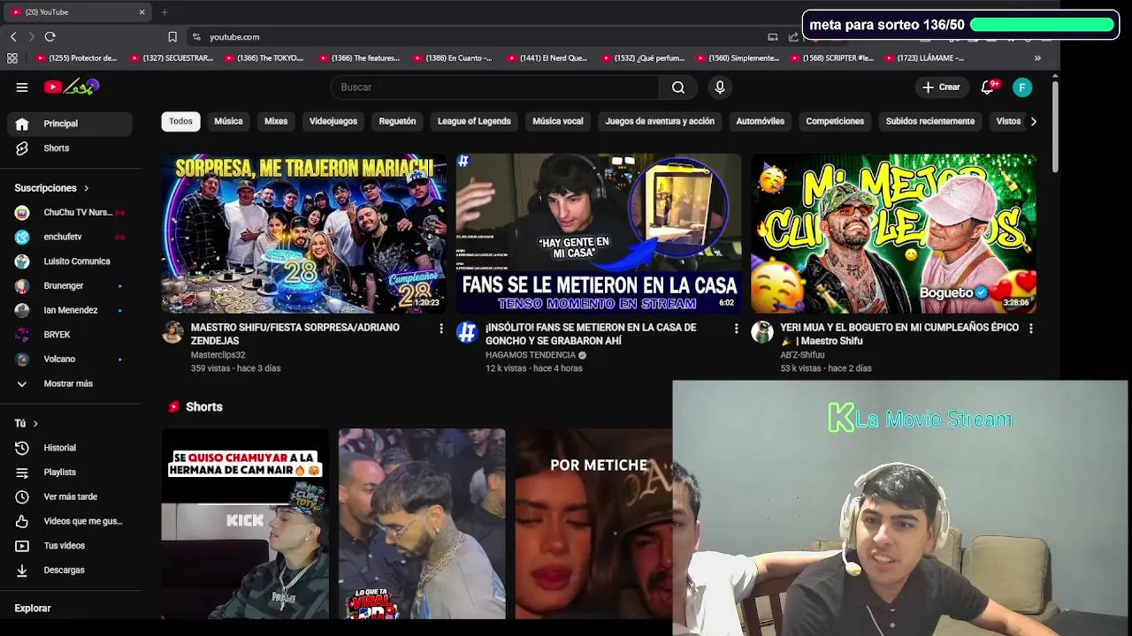Click the search magnifier button
Image resolution: width=1132 pixels, height=636 pixels.
pos(678,87)
